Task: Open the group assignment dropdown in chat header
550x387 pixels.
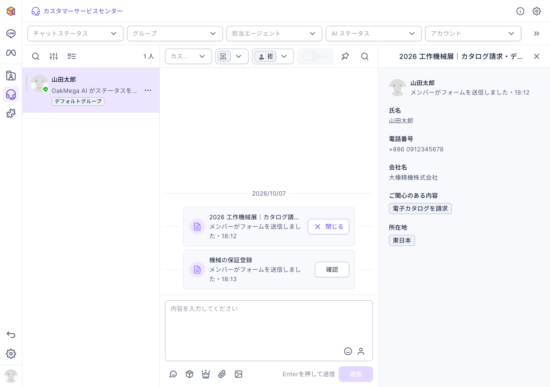Action: pos(232,56)
